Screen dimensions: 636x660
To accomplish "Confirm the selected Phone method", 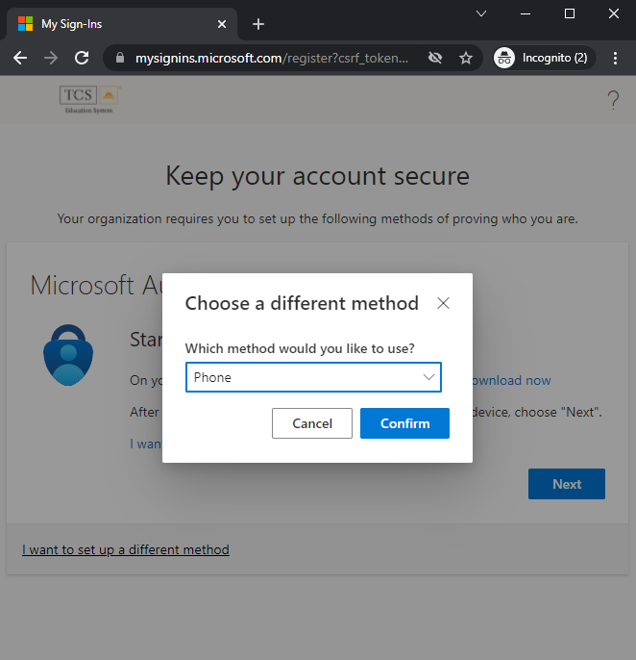I will pos(404,423).
